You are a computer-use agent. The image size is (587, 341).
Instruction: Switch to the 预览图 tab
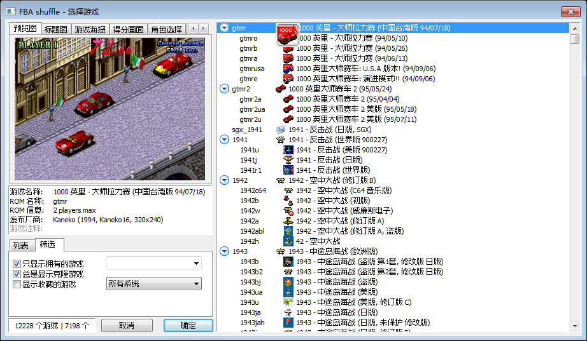[25, 29]
